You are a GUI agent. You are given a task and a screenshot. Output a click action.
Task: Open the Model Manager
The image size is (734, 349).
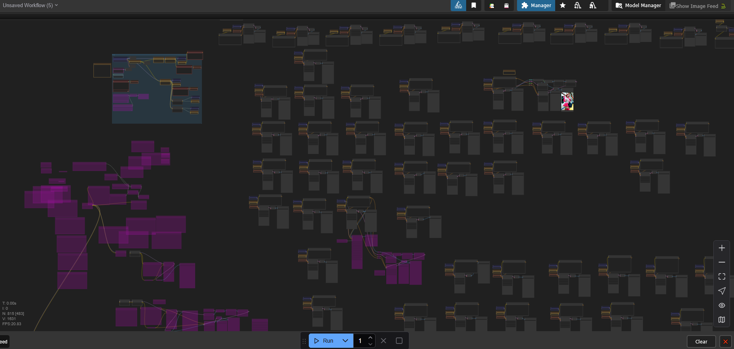pos(638,6)
